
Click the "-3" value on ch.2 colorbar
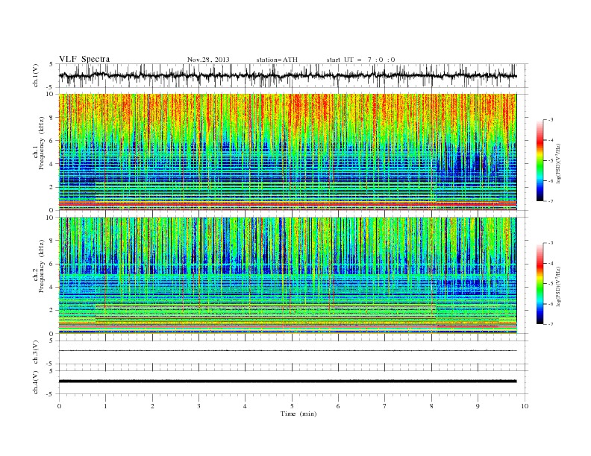click(x=551, y=243)
